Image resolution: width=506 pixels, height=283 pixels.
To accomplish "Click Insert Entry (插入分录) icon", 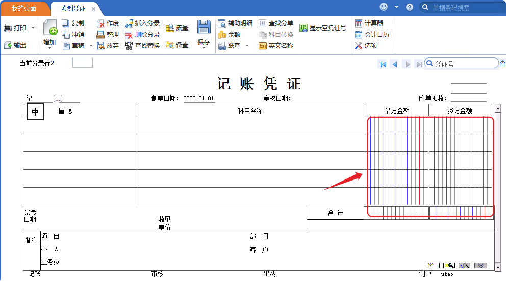I will click(x=129, y=23).
